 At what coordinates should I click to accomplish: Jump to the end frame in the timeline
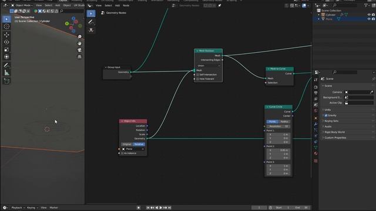pos(170,208)
